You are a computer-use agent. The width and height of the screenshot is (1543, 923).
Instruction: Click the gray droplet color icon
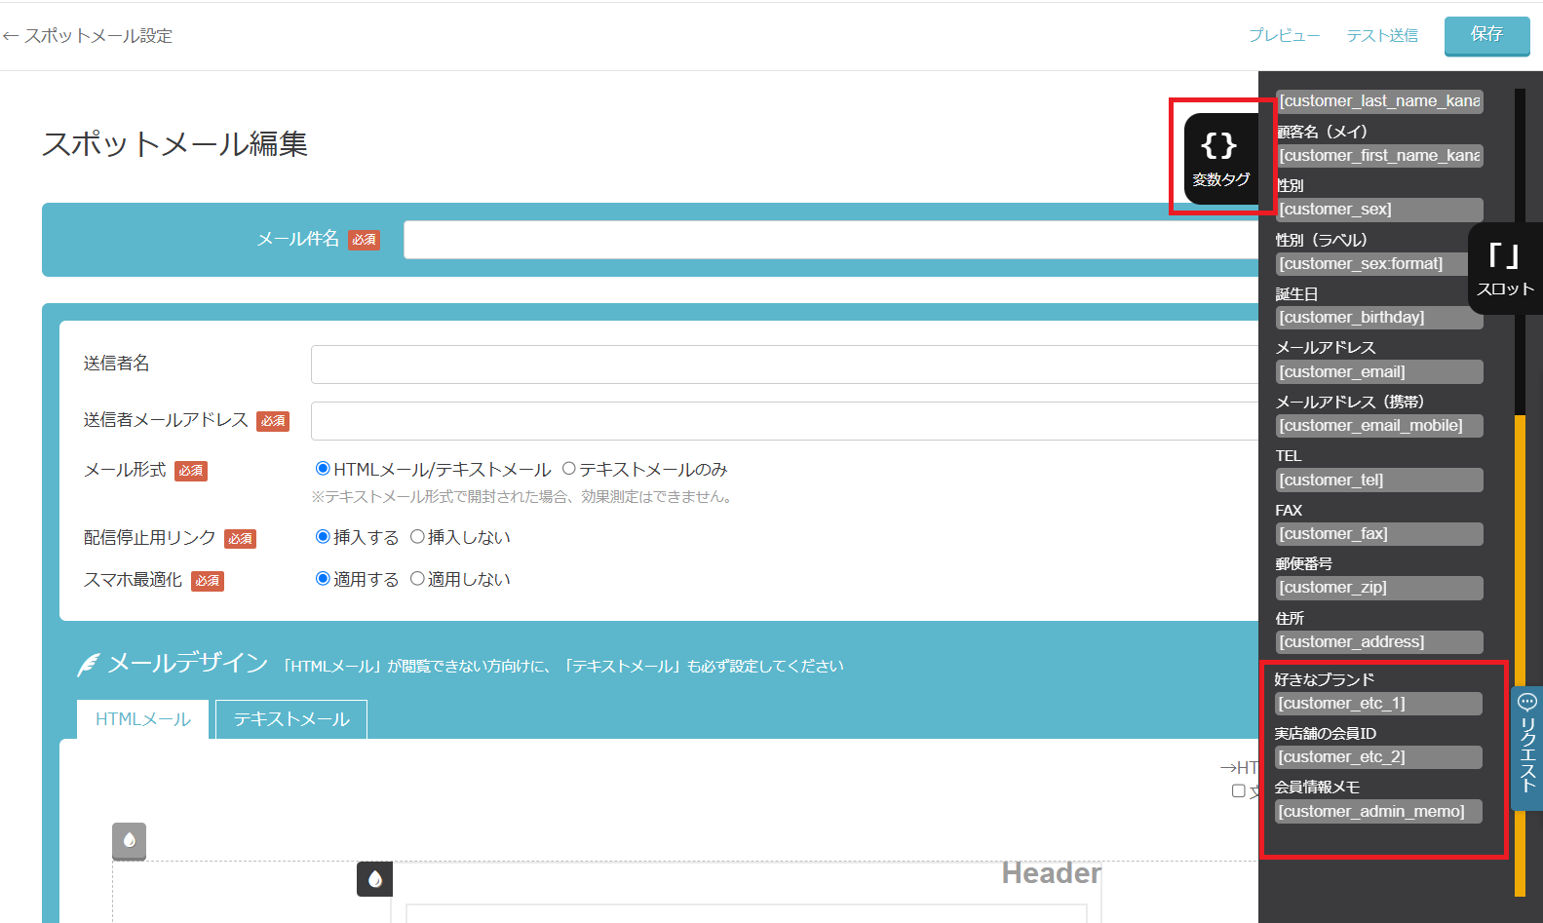pyautogui.click(x=129, y=840)
